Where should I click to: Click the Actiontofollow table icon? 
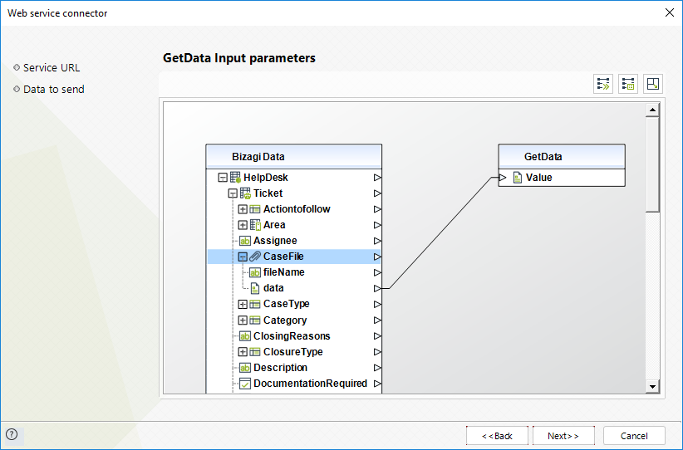pos(255,209)
